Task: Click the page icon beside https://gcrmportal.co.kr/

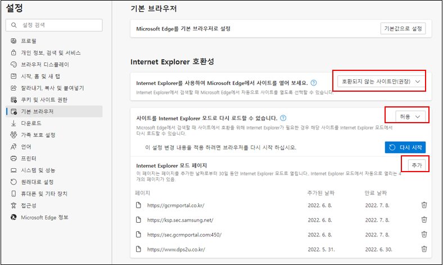Action: 138,205
